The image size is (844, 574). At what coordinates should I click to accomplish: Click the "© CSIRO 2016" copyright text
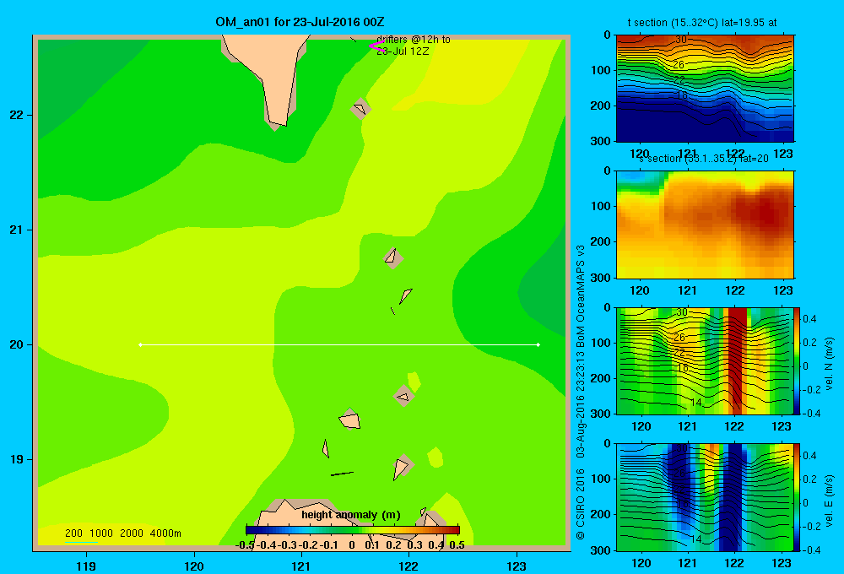click(x=581, y=504)
